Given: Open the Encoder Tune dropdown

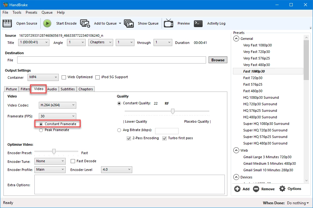Looking at the screenshot, I should [50, 161].
